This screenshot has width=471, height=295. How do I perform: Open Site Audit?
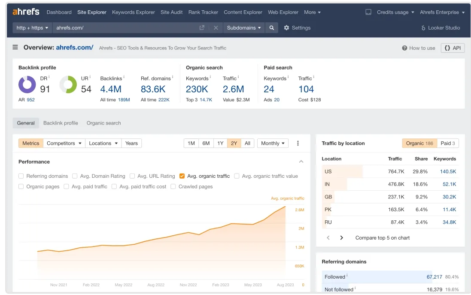pyautogui.click(x=171, y=12)
